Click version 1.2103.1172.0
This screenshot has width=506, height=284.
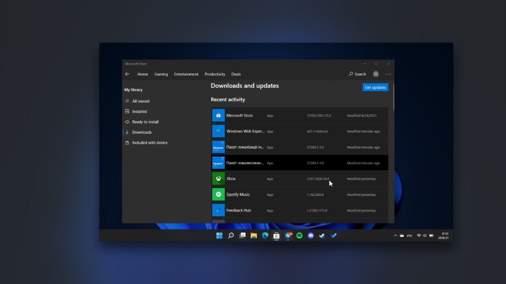tap(317, 210)
